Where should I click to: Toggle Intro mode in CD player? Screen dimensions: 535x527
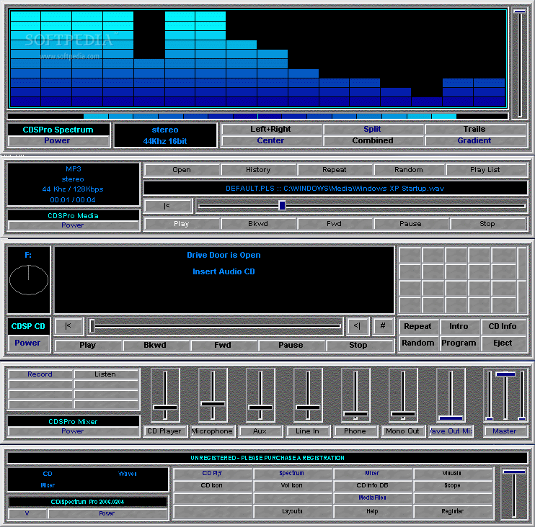459,326
